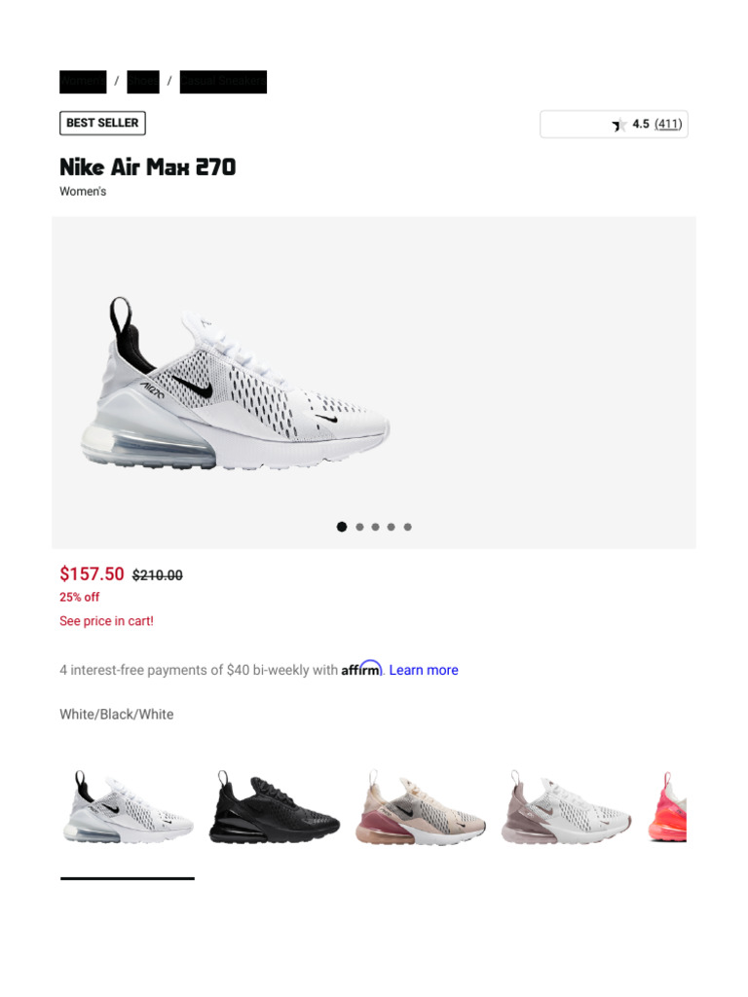Screen dimensions: 748x997
Task: Click the Affirm logo
Action: pyautogui.click(x=361, y=669)
